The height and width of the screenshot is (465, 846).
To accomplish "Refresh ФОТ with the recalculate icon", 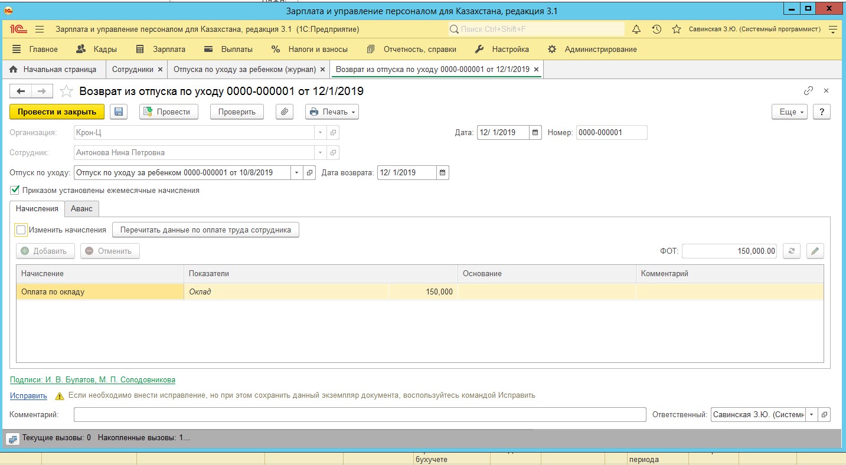I will [792, 251].
